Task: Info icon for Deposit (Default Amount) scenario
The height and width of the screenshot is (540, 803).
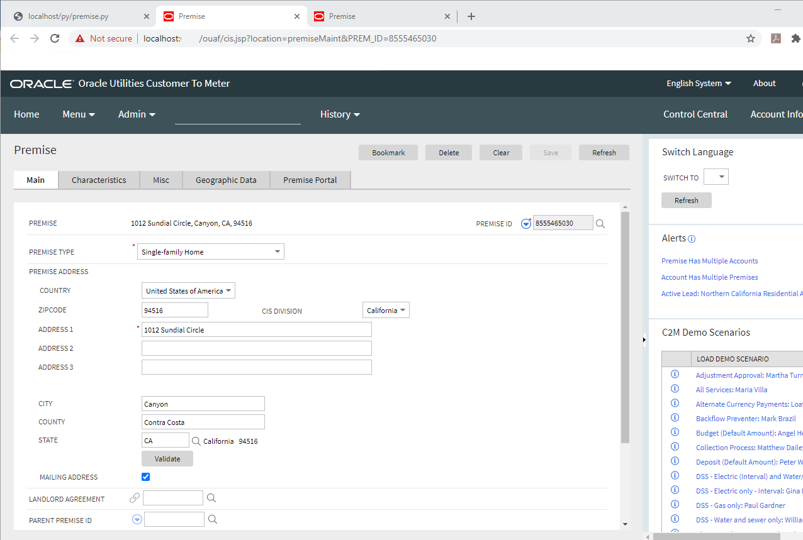Action: pyautogui.click(x=675, y=461)
